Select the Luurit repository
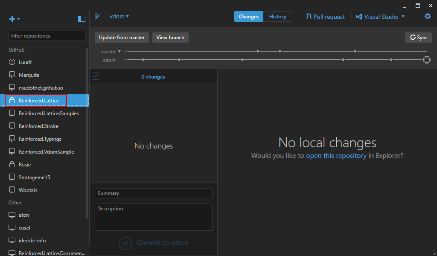Image resolution: width=437 pixels, height=256 pixels. (44, 62)
